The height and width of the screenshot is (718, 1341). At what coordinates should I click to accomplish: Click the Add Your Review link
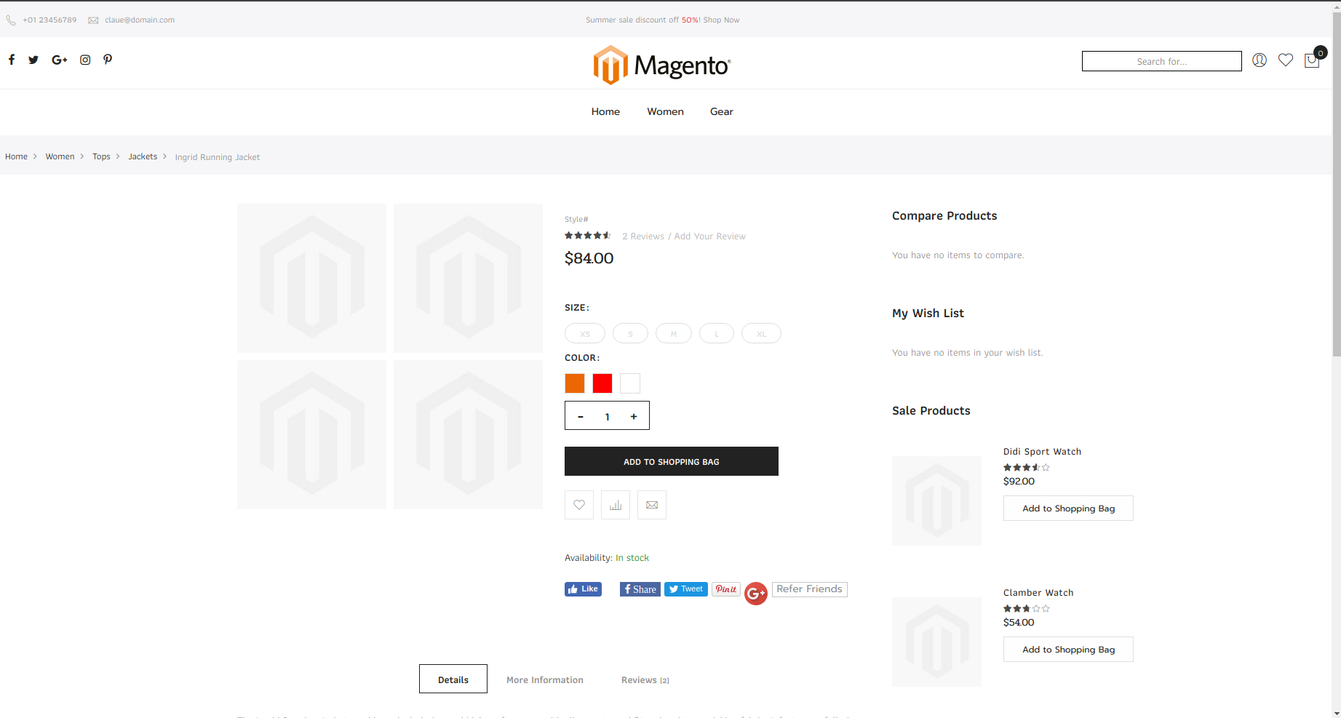[709, 236]
